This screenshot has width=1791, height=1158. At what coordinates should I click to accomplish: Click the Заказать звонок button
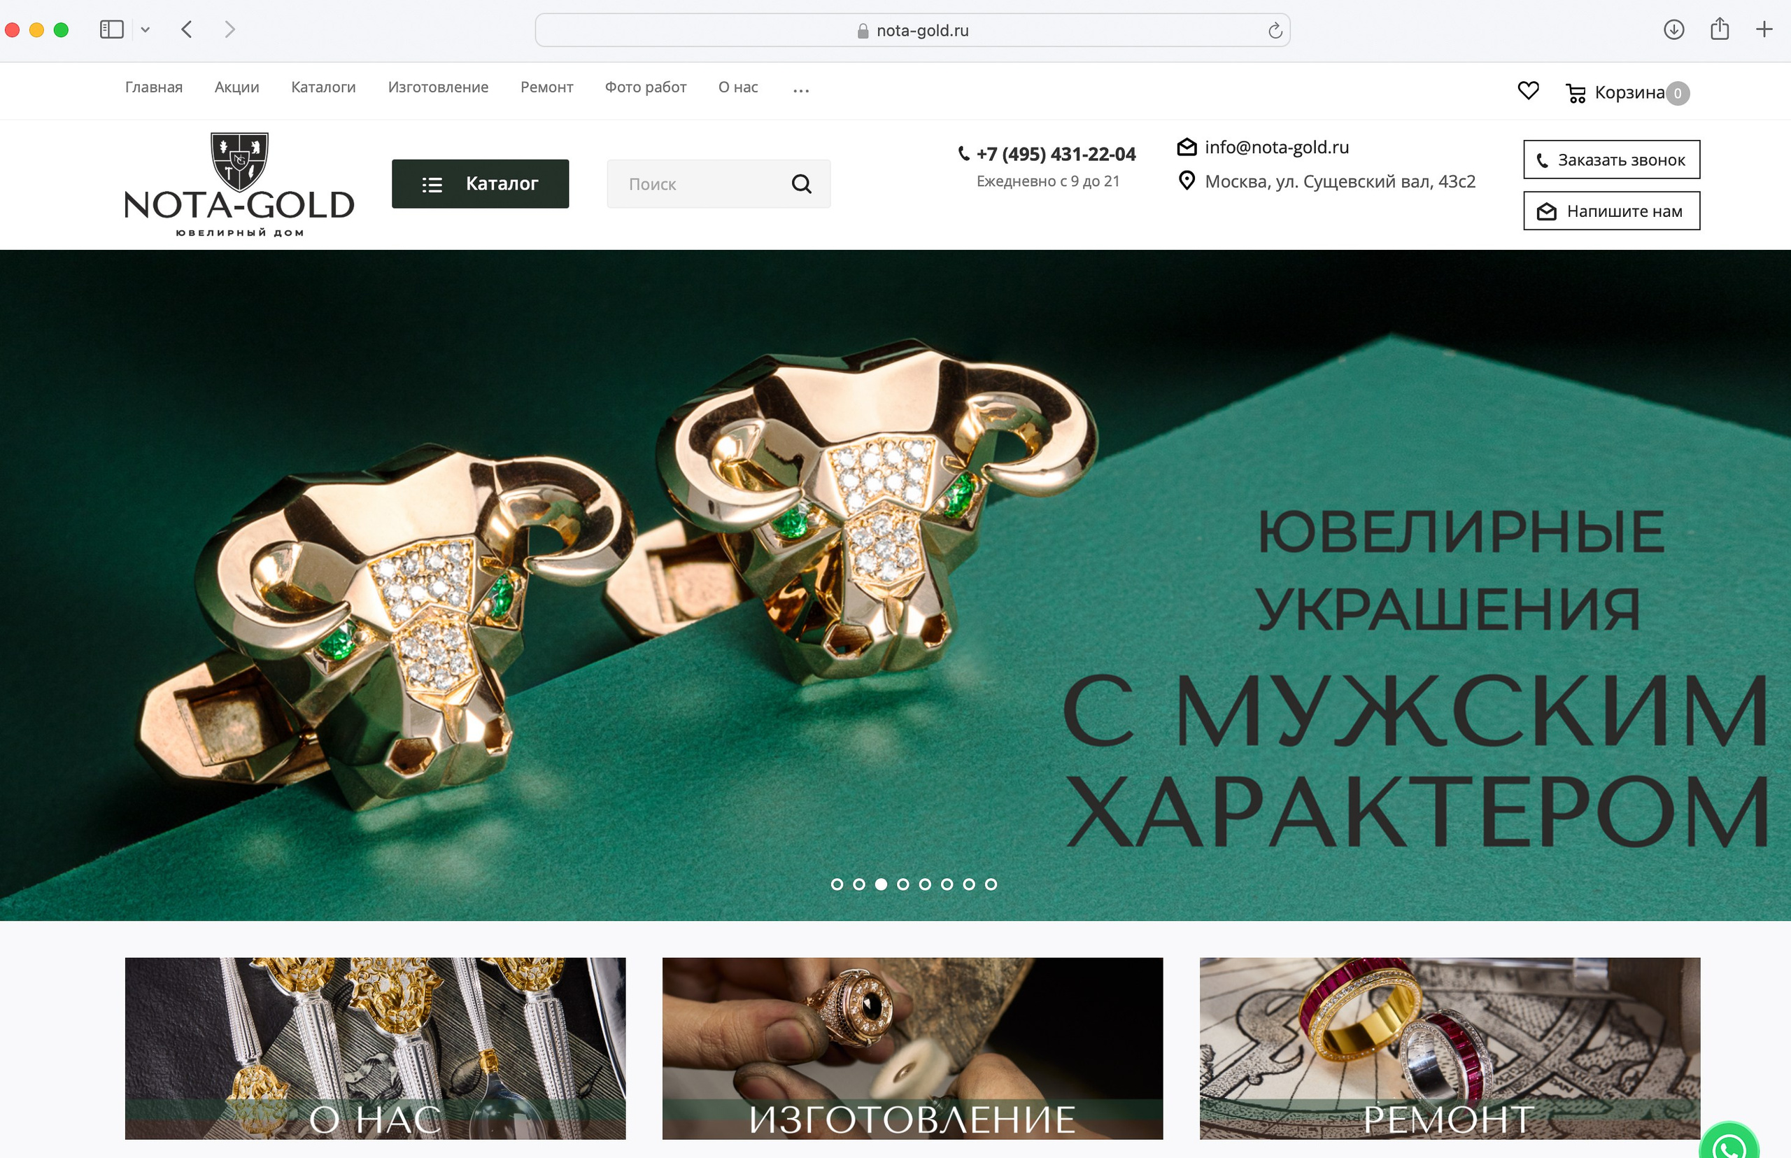point(1611,160)
